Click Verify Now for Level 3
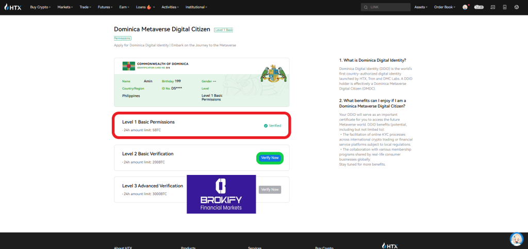528x249 pixels. pos(270,189)
